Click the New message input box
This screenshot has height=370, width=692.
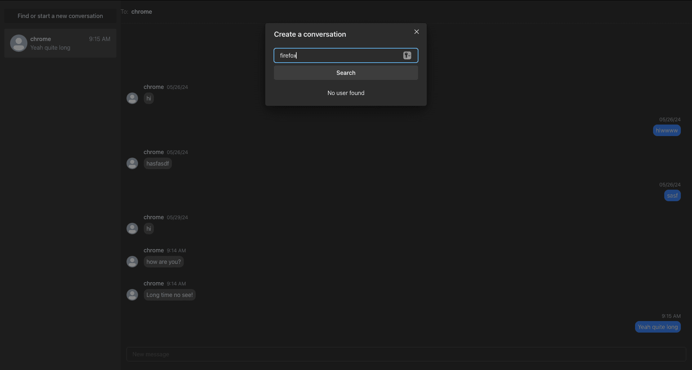[406, 354]
